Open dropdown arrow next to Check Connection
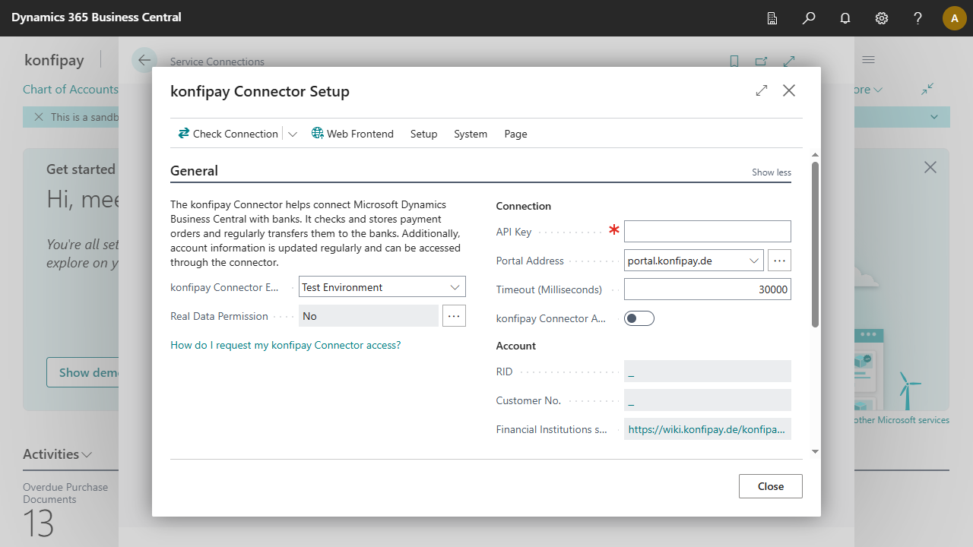Screen dimensions: 973x547 tap(293, 134)
